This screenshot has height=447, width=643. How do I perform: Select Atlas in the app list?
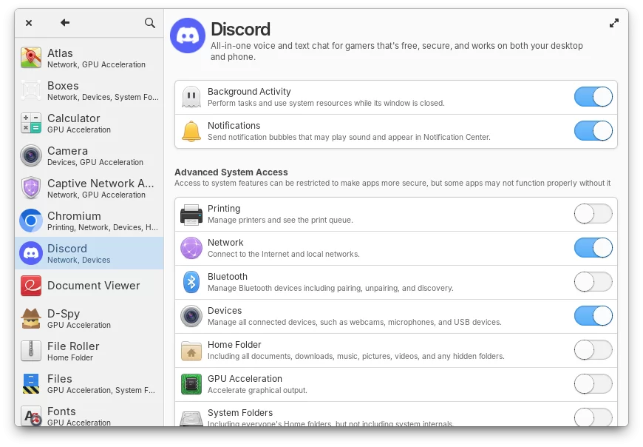pos(89,58)
